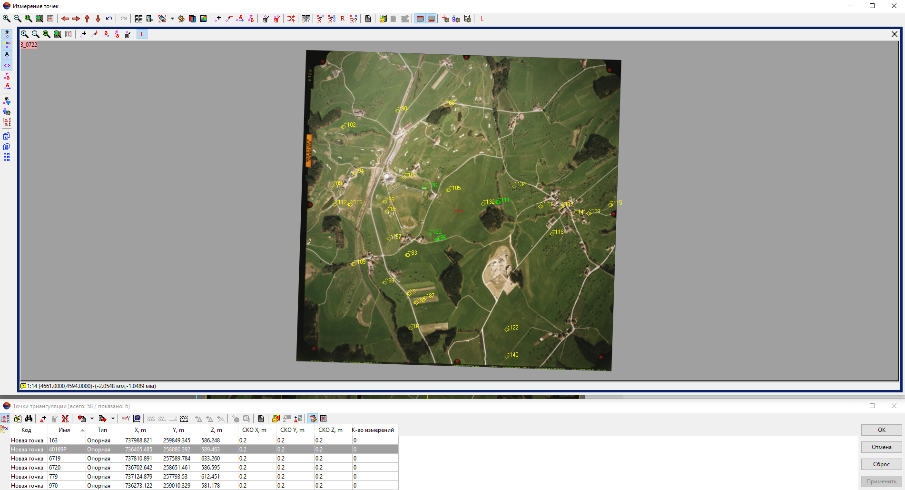Image resolution: width=905 pixels, height=490 pixels.
Task: Click add triangulation point icon in points toolbar
Action: coord(43,419)
